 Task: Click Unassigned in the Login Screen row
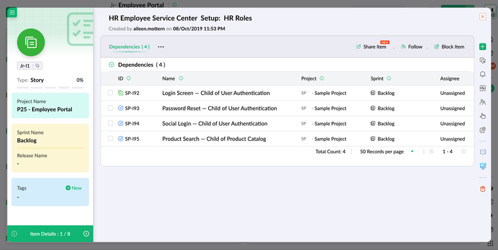pos(452,93)
